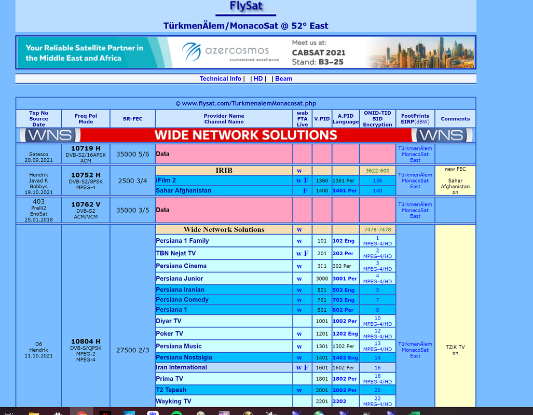Click the TBN Nejat TV channel name

pyautogui.click(x=176, y=254)
